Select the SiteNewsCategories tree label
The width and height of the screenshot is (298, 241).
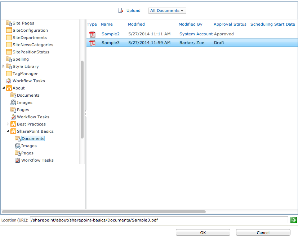point(33,45)
